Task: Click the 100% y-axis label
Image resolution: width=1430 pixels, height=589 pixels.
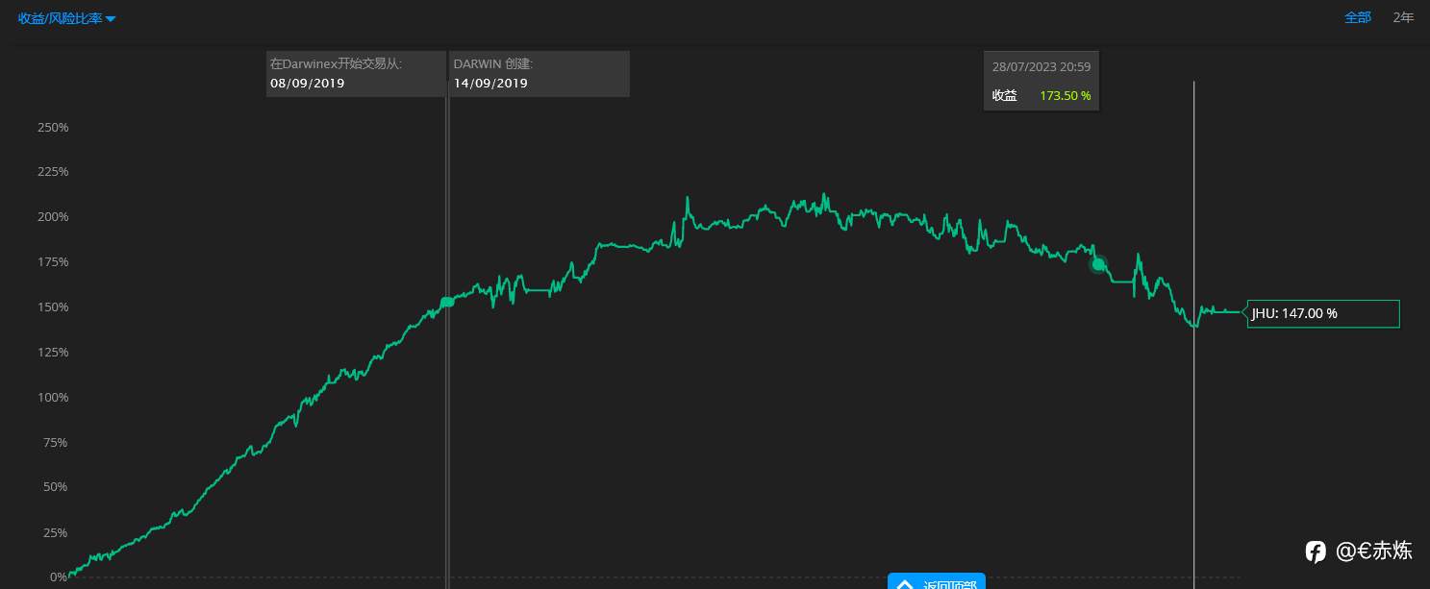Action: 53,397
